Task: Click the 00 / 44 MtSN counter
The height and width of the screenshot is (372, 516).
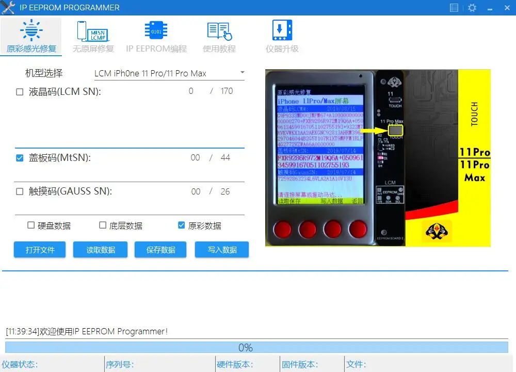Action: click(x=211, y=157)
